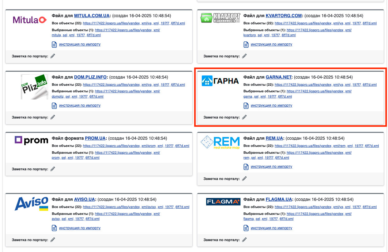388x252 pixels.
Task: Click the ГАРНА logo
Action: (x=220, y=81)
